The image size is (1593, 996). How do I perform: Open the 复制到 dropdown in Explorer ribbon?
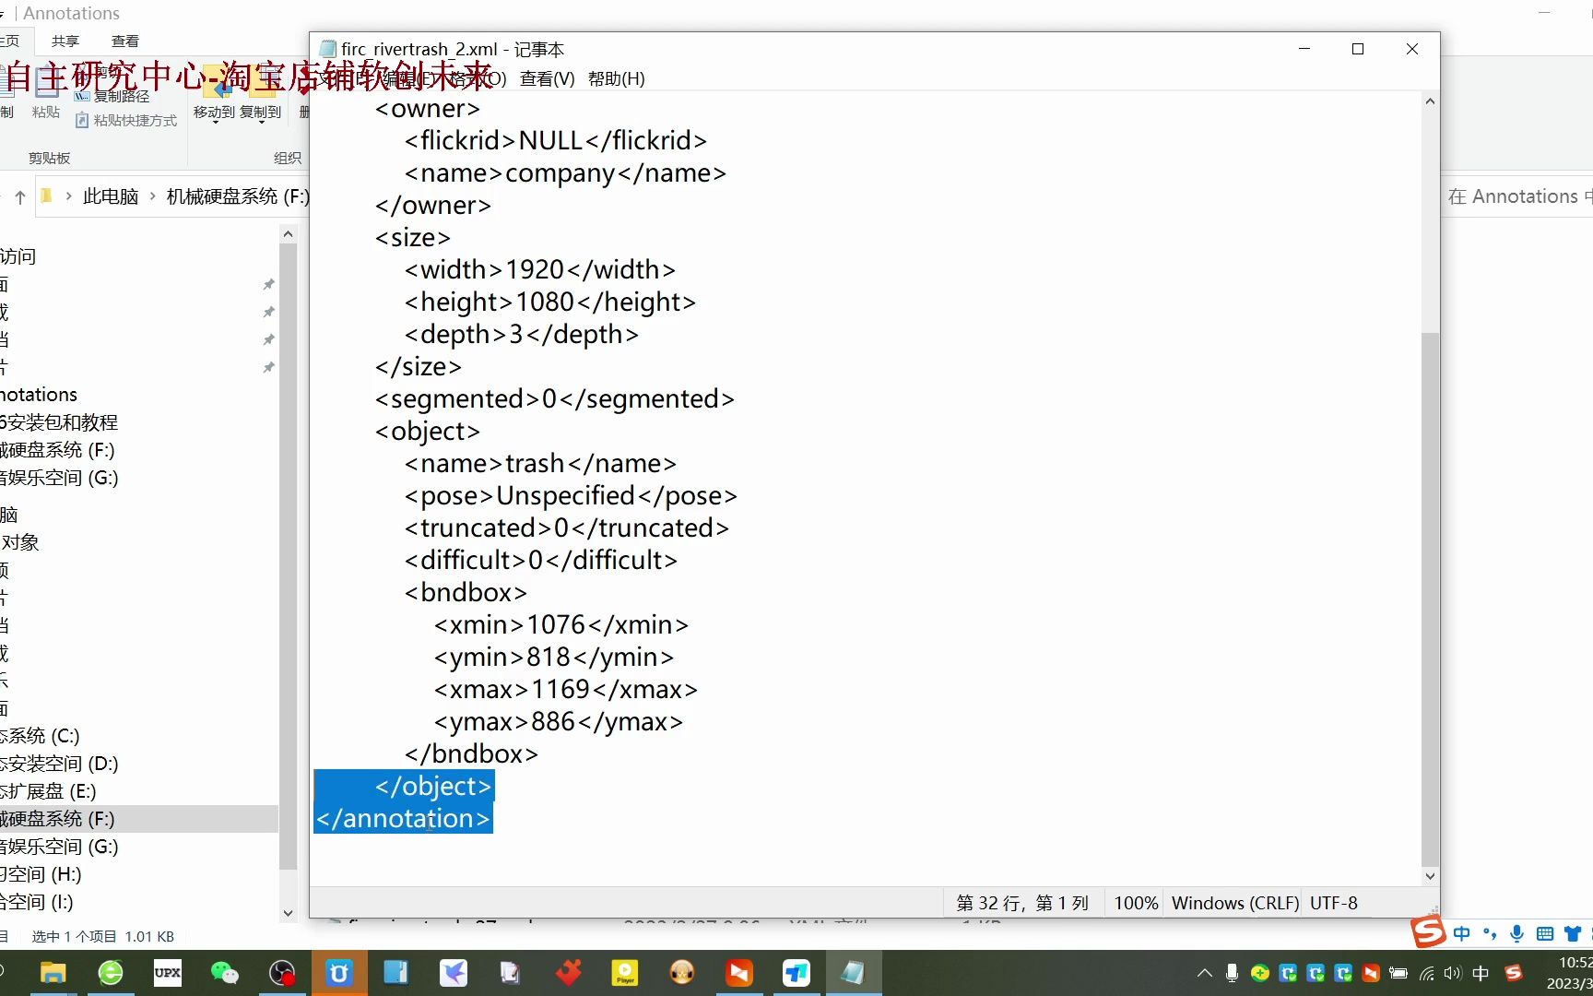tap(261, 113)
